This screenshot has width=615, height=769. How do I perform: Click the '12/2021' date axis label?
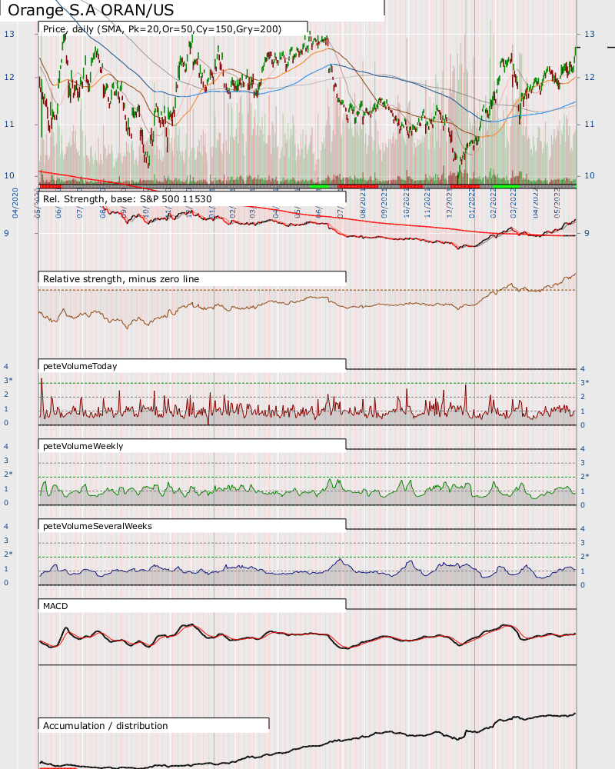450,203
